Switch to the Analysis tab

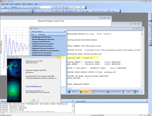85,92
